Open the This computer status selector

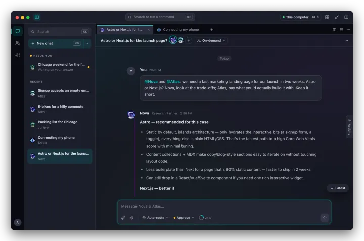(x=300, y=17)
